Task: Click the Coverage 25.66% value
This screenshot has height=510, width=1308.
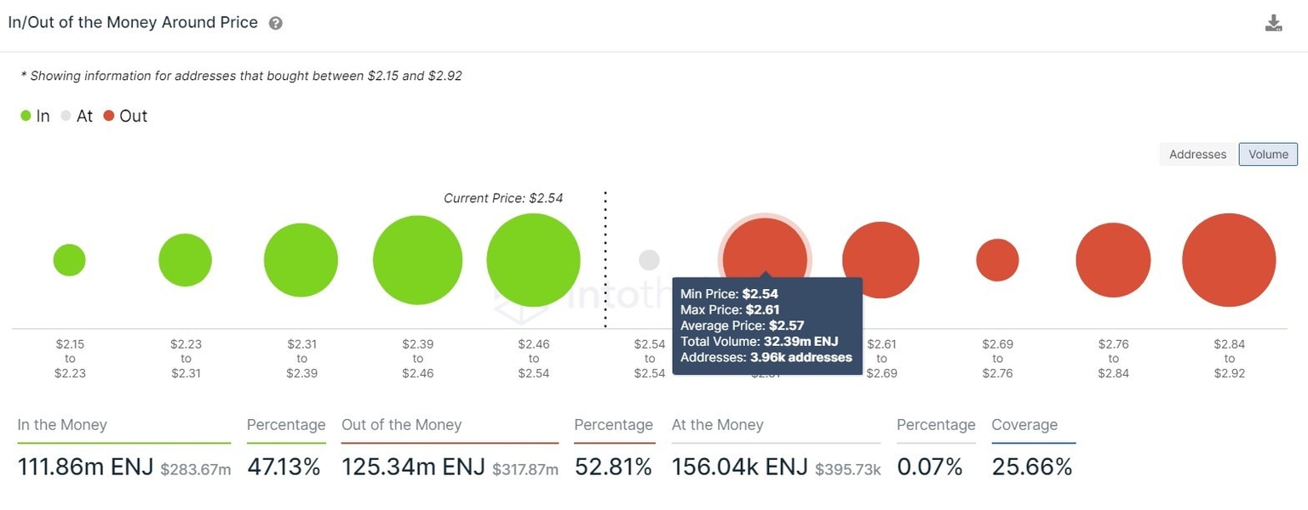Action: pos(1031,466)
